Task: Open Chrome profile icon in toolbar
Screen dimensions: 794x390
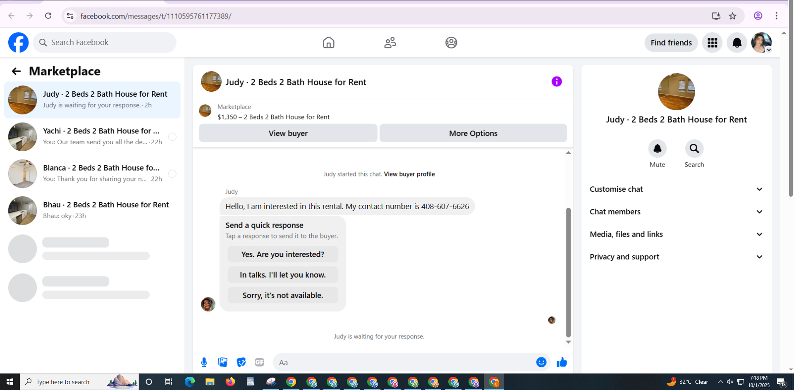Action: point(758,16)
